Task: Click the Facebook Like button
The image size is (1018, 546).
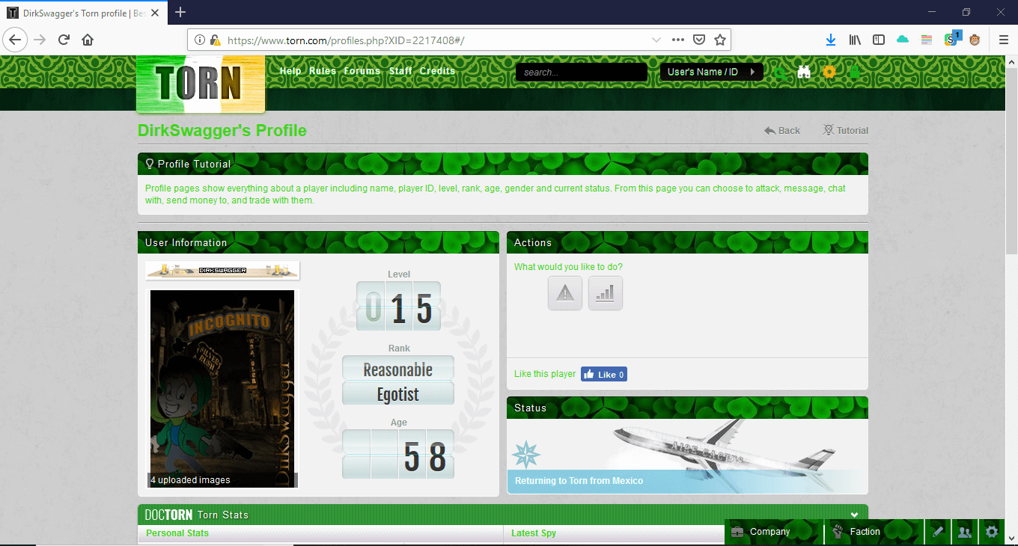Action: click(604, 374)
